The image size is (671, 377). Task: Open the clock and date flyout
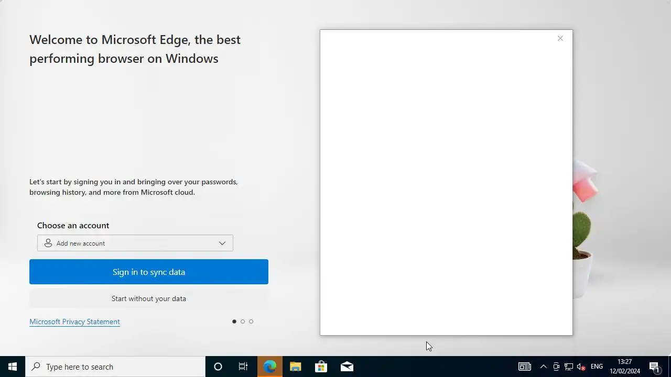pos(625,367)
